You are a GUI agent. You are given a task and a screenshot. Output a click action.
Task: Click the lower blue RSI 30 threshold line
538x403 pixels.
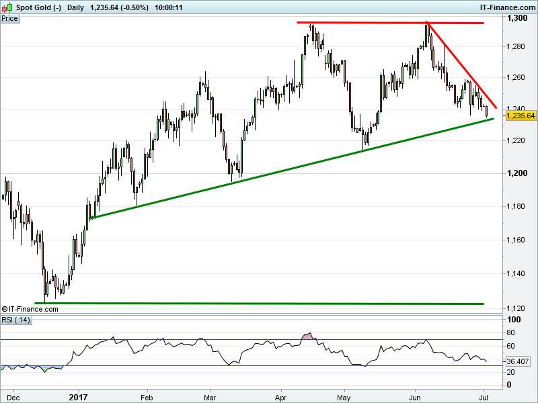251,365
